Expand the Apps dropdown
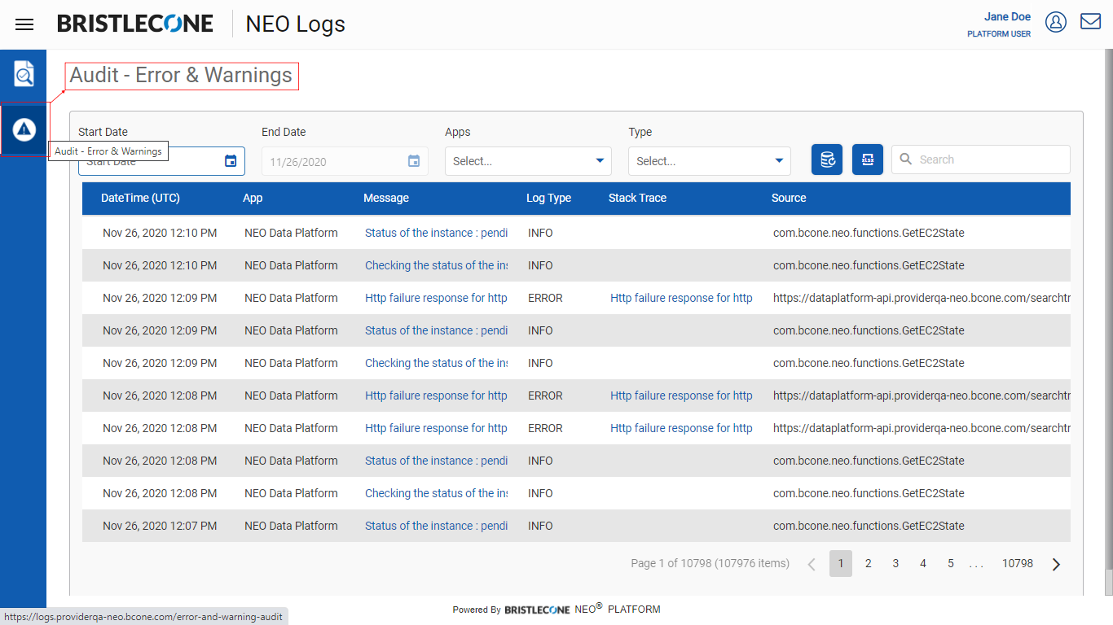 [x=528, y=161]
